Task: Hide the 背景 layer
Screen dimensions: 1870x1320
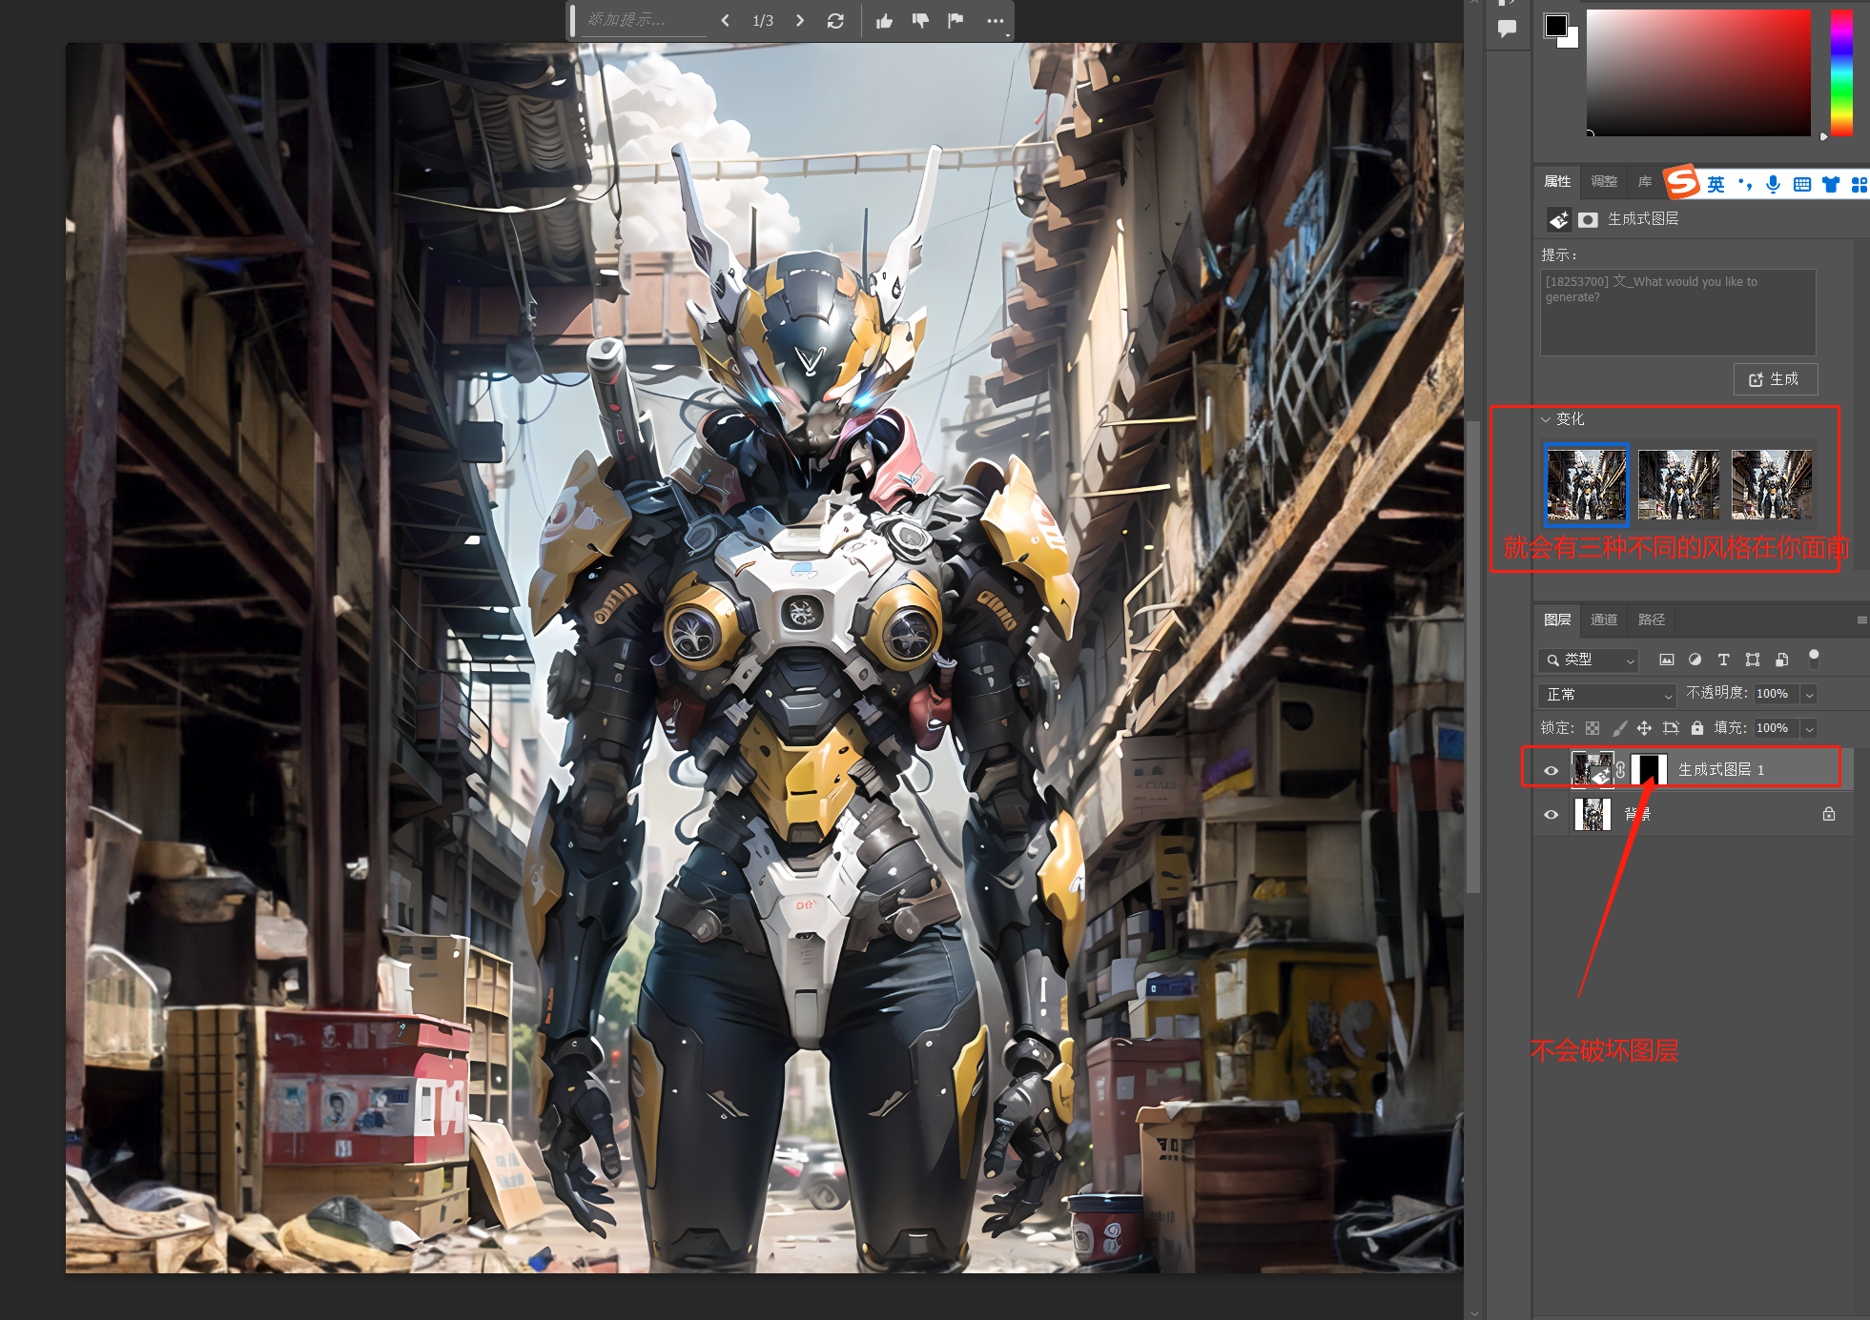Action: 1551,814
